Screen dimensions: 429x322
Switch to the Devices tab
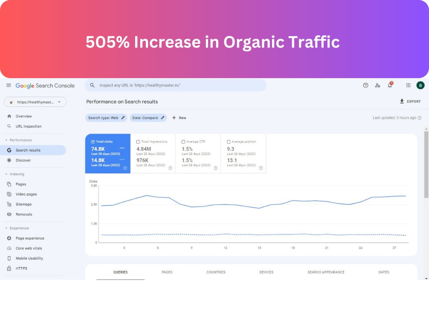pyautogui.click(x=266, y=272)
